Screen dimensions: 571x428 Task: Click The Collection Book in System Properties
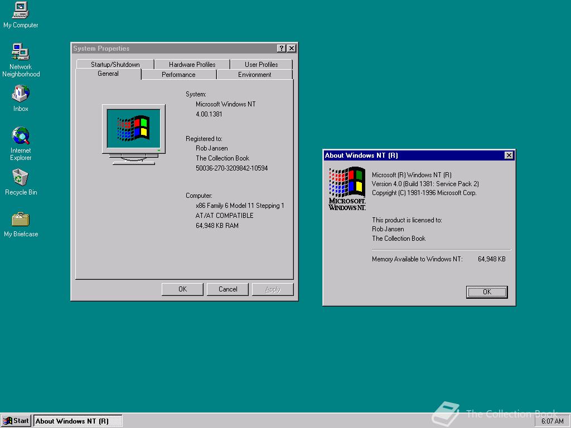pyautogui.click(x=222, y=158)
